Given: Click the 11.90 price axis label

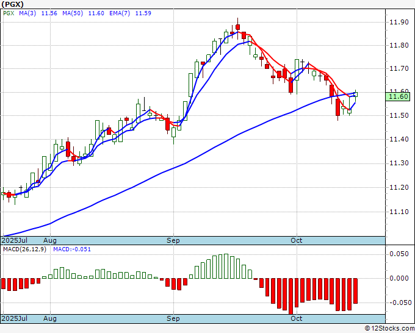Looking at the screenshot, I should tap(399, 22).
